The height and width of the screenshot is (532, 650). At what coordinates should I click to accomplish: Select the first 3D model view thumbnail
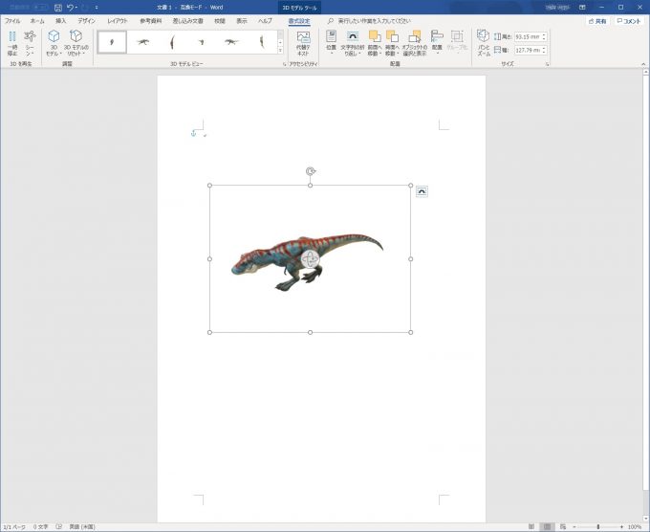tap(112, 42)
